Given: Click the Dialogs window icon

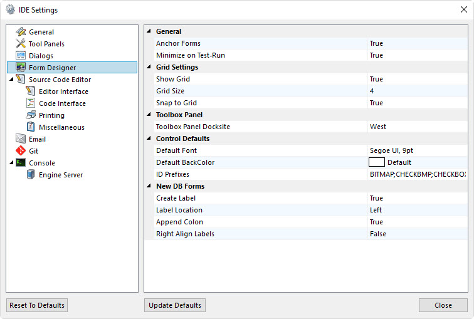Looking at the screenshot, I should coord(21,56).
